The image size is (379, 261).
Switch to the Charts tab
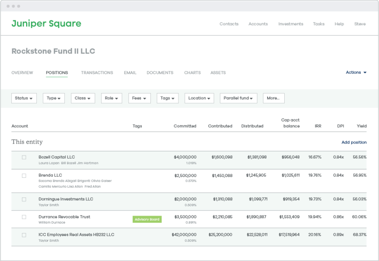[x=192, y=73]
